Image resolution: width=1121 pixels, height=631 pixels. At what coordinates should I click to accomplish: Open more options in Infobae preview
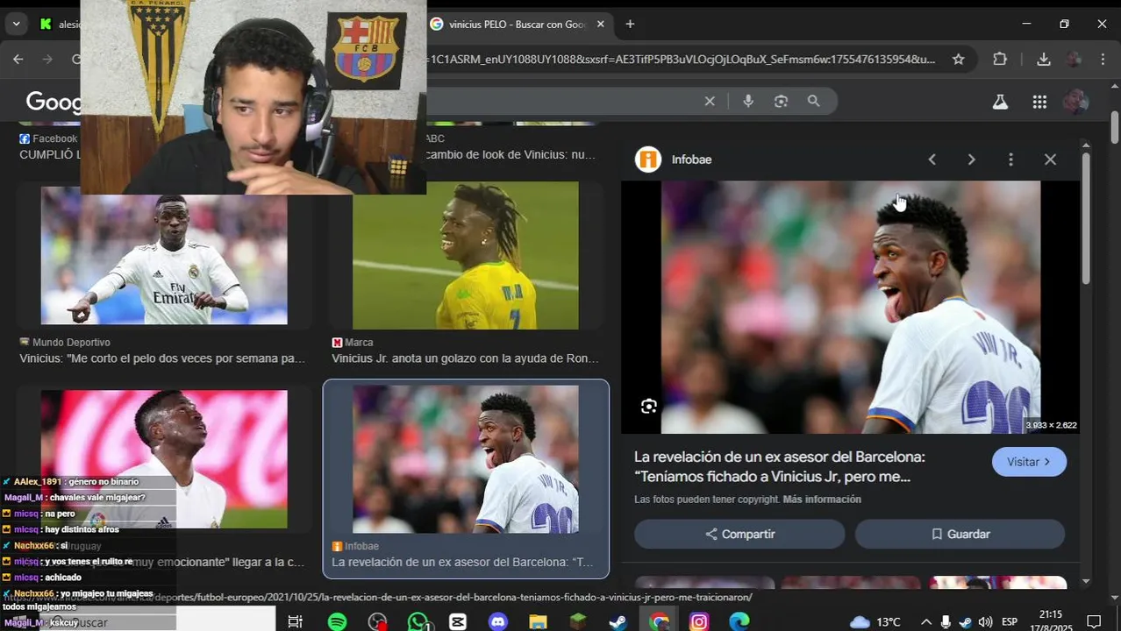point(1010,160)
